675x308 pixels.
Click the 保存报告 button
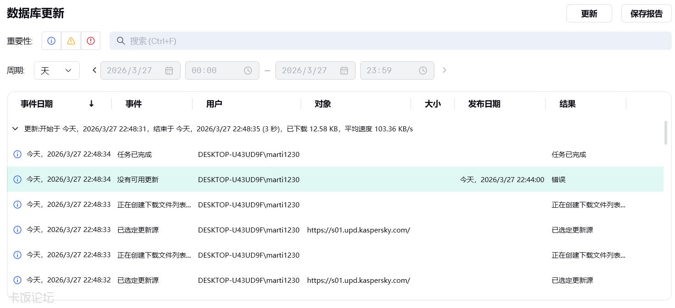646,13
